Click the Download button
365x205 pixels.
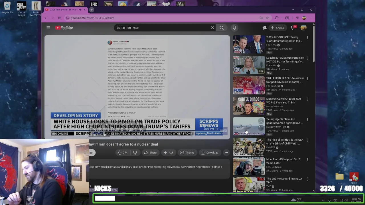click(x=210, y=153)
